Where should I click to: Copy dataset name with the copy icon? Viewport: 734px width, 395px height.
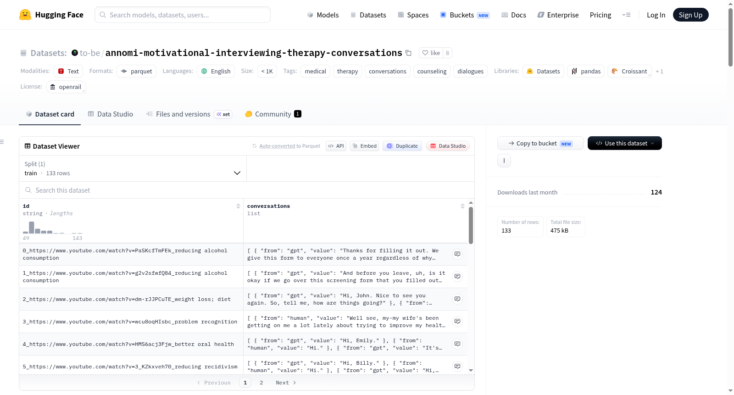click(408, 53)
